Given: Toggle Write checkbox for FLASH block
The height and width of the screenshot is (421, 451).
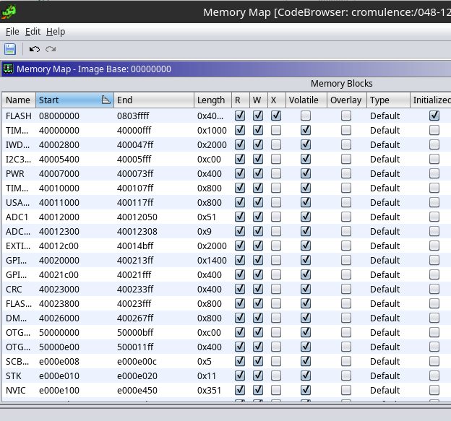Looking at the screenshot, I should tap(258, 116).
